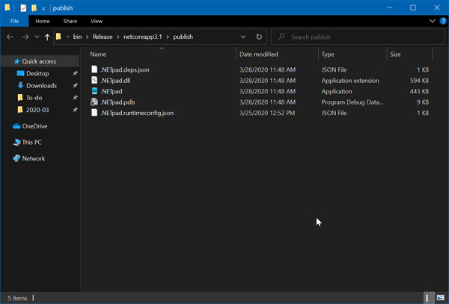The height and width of the screenshot is (304, 449).
Task: Switch to the View tab
Action: coord(97,22)
